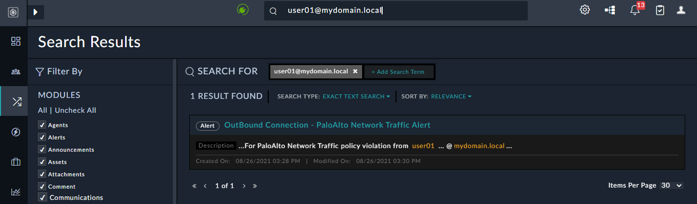This screenshot has width=697, height=204.
Task: Open the settings gear icon
Action: (x=585, y=10)
